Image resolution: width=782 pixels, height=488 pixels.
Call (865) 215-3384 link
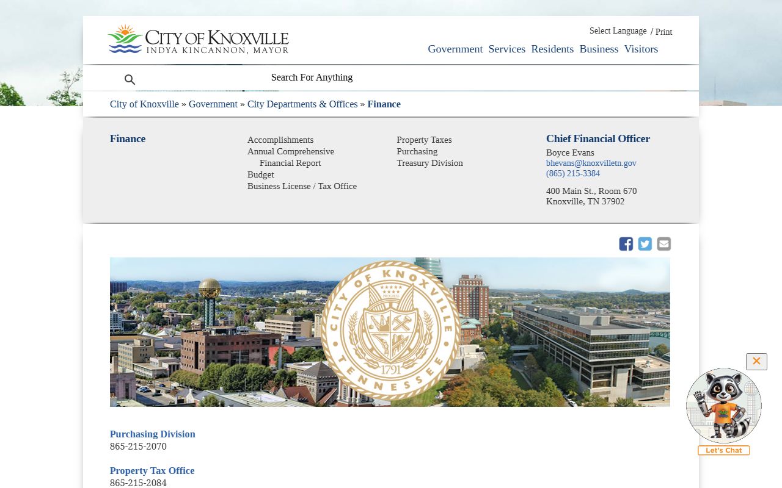(x=573, y=173)
